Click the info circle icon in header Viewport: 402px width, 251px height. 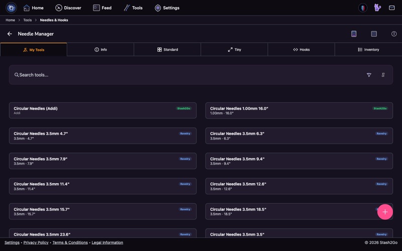[x=394, y=34]
